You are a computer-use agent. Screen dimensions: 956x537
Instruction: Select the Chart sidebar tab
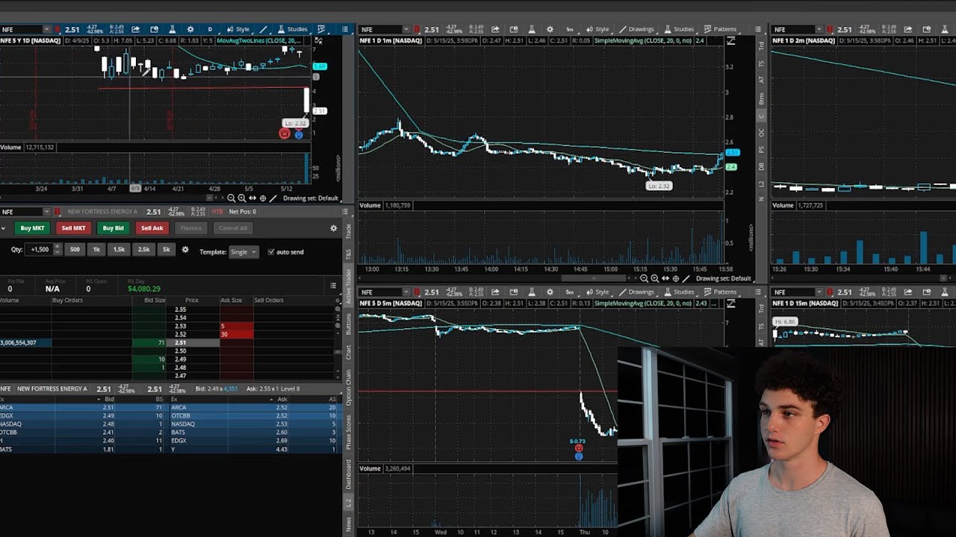point(348,351)
